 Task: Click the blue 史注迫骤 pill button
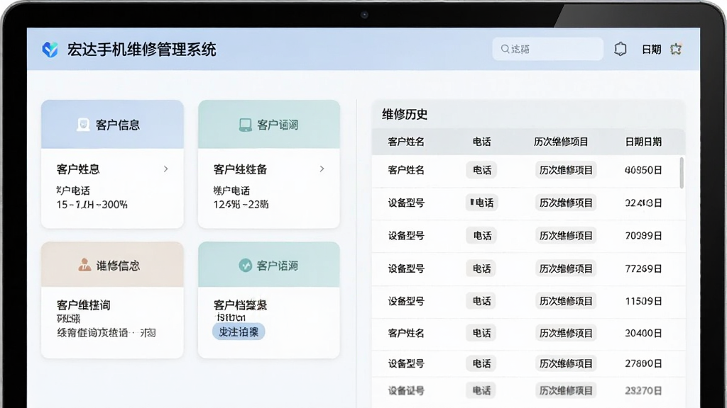point(239,331)
